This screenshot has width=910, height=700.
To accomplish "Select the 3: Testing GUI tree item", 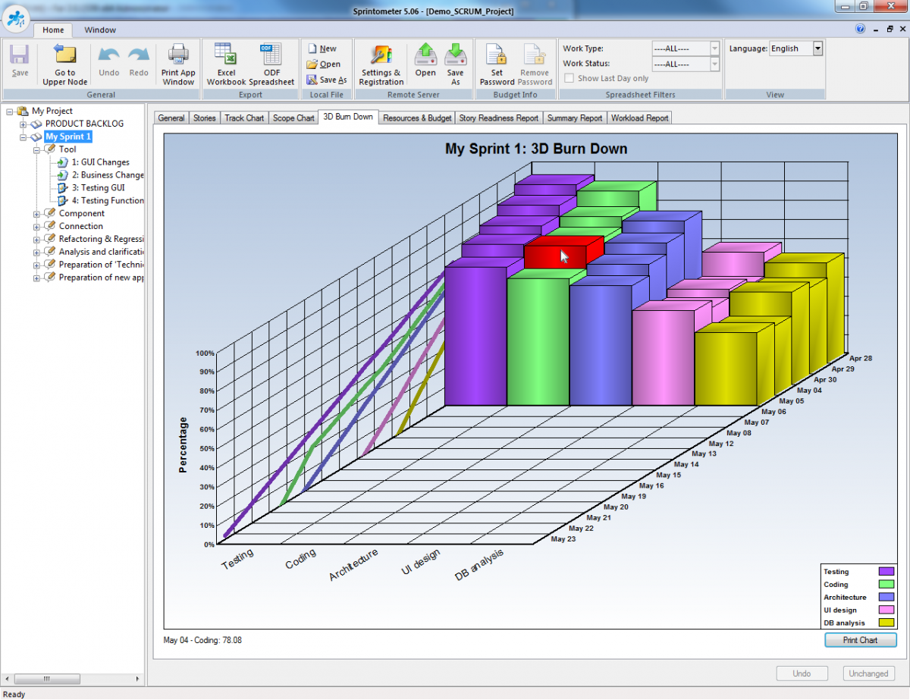I will (98, 188).
